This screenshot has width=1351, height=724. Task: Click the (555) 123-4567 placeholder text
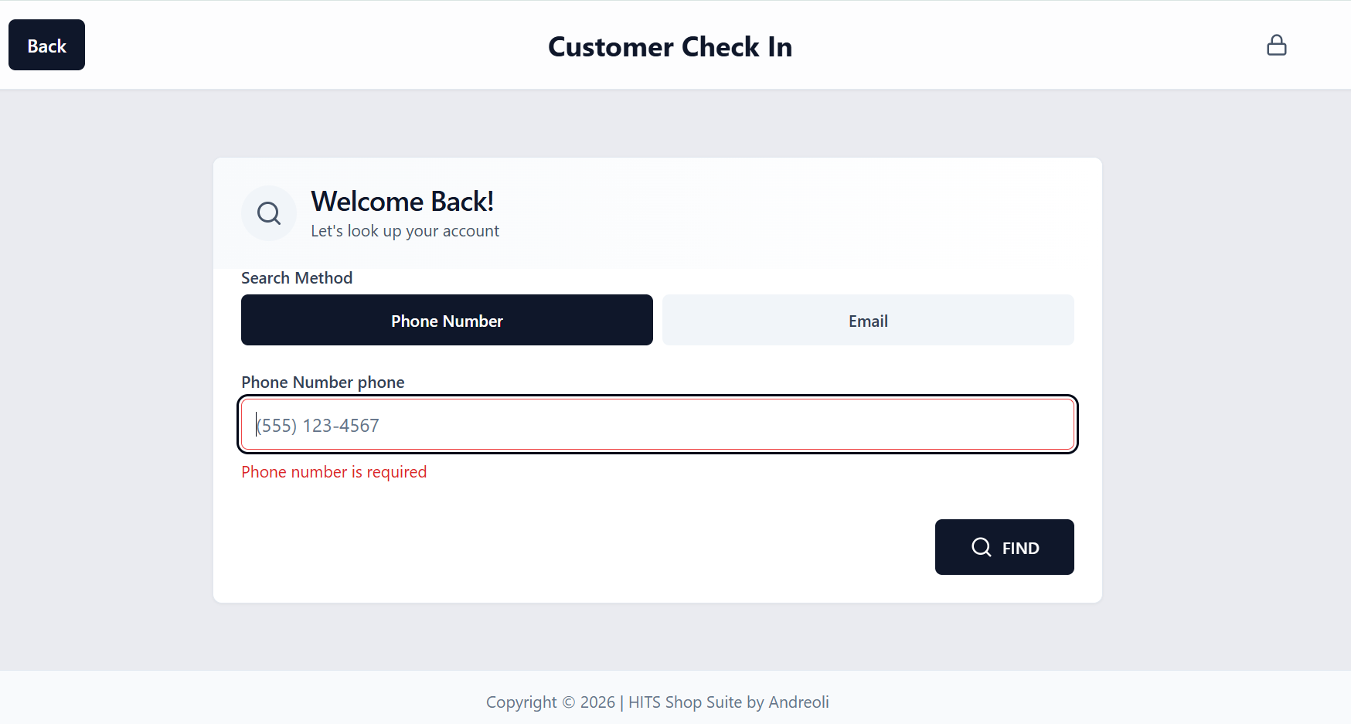click(318, 426)
